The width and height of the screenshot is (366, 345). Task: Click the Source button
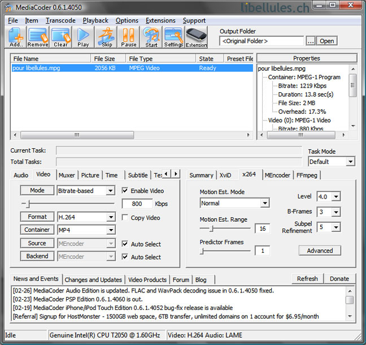[x=37, y=243]
